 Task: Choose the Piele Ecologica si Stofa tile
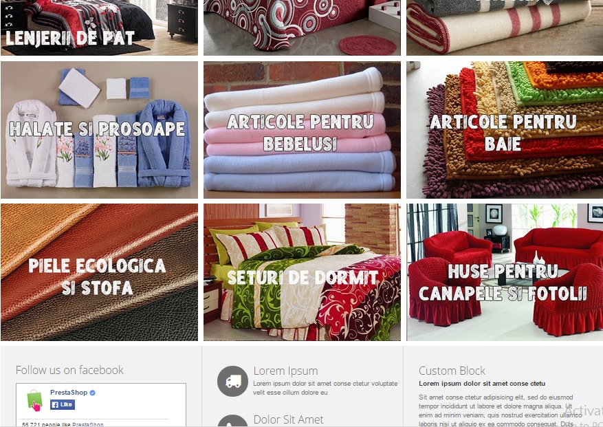pos(99,272)
